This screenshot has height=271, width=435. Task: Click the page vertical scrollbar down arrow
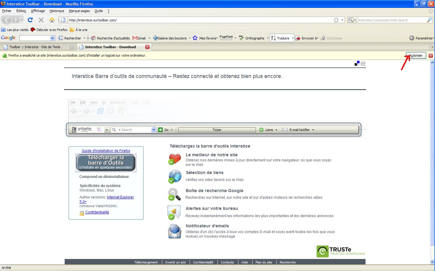[x=432, y=262]
